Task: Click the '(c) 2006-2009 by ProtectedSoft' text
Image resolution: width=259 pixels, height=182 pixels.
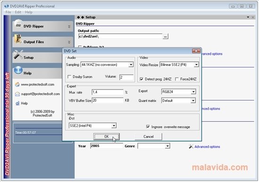Action: tap(42, 114)
